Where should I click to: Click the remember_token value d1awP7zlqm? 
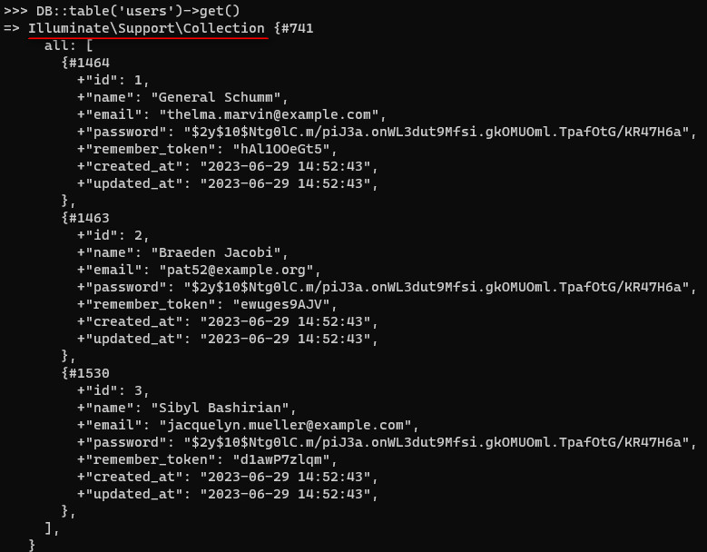pyautogui.click(x=281, y=459)
